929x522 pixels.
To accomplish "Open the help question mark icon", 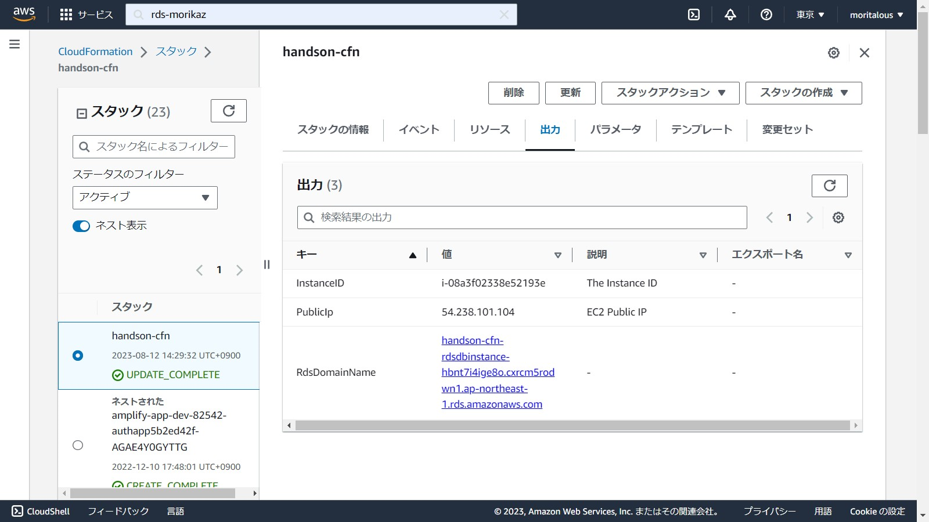I will 766,14.
